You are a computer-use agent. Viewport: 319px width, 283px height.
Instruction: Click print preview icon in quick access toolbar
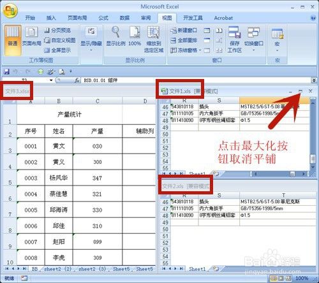pos(62,71)
